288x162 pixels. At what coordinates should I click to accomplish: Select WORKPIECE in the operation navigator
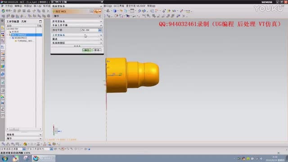20,38
